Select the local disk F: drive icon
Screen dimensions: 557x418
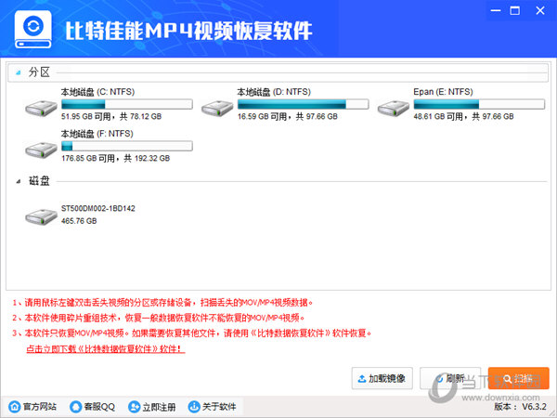coord(41,150)
